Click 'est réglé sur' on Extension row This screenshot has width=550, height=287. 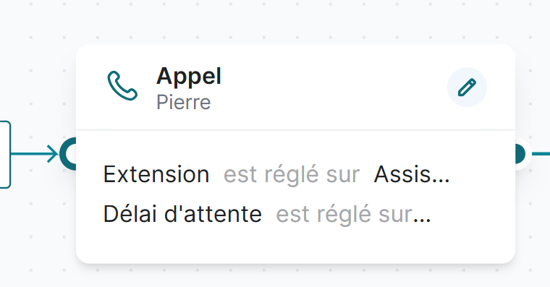tap(292, 174)
